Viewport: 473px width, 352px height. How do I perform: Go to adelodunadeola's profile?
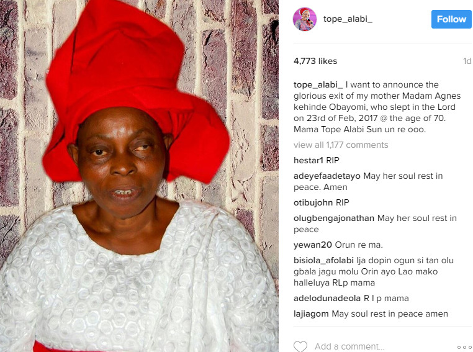327,299
